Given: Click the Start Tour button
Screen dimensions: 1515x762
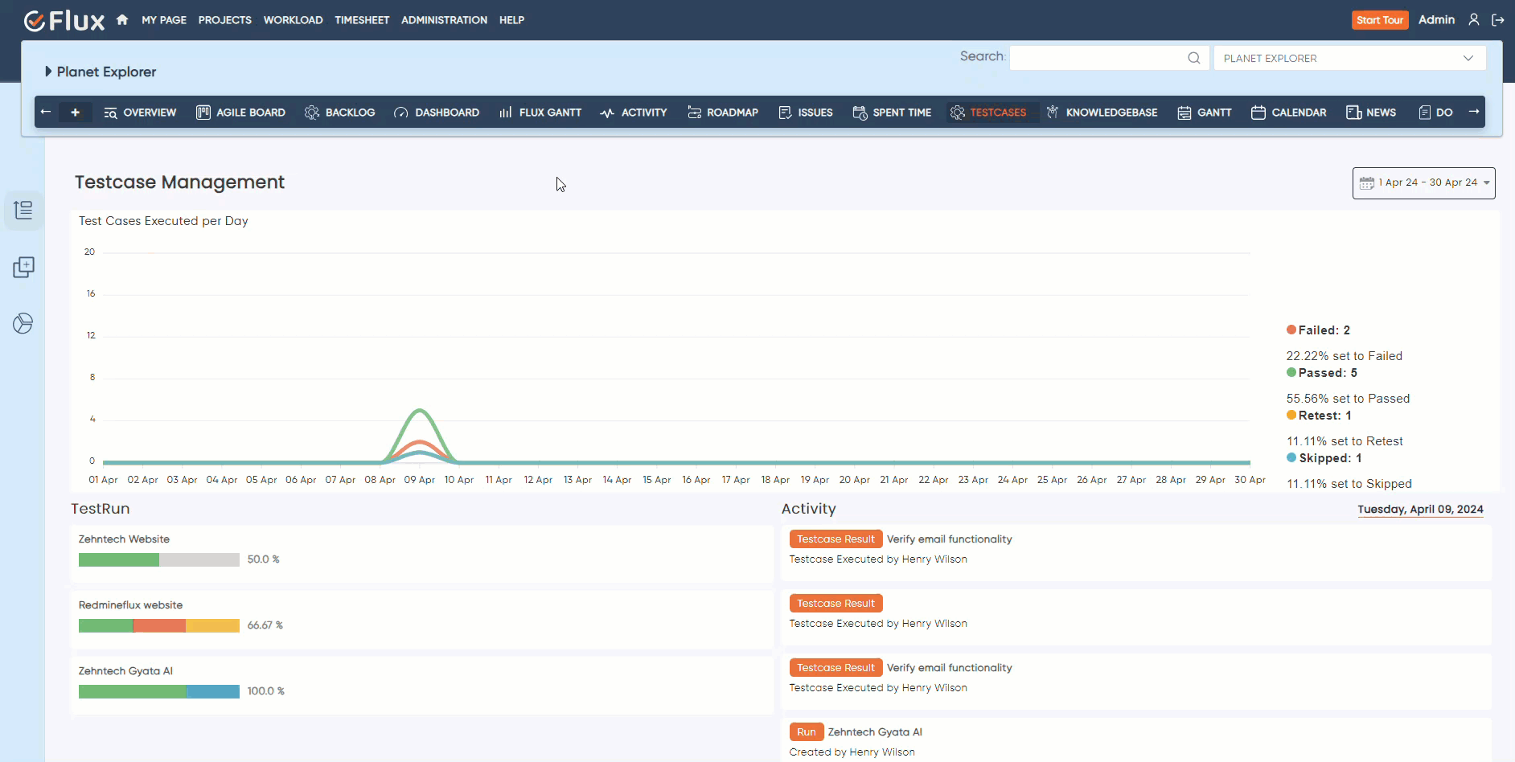Looking at the screenshot, I should click(1379, 20).
